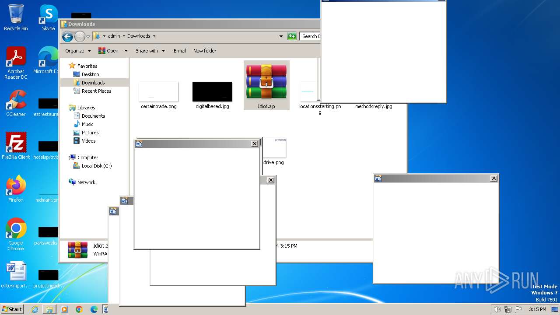Screen dimensions: 560x315
Task: Open Acrobat Reader DC desktop shortcut
Action: click(16, 63)
